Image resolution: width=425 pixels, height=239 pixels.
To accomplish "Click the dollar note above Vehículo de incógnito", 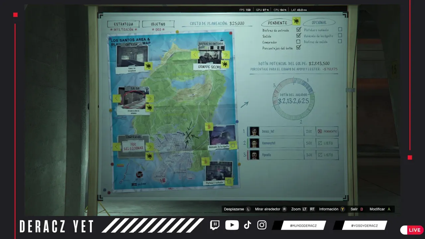I will (209, 126).
